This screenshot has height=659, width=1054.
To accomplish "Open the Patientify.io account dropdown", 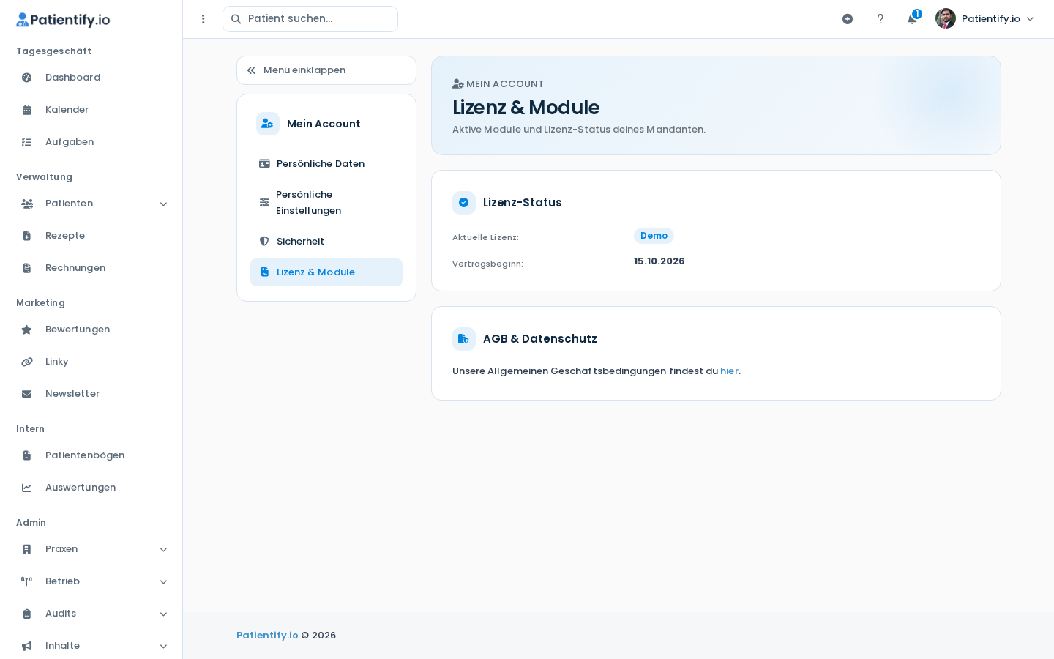I will tap(985, 19).
